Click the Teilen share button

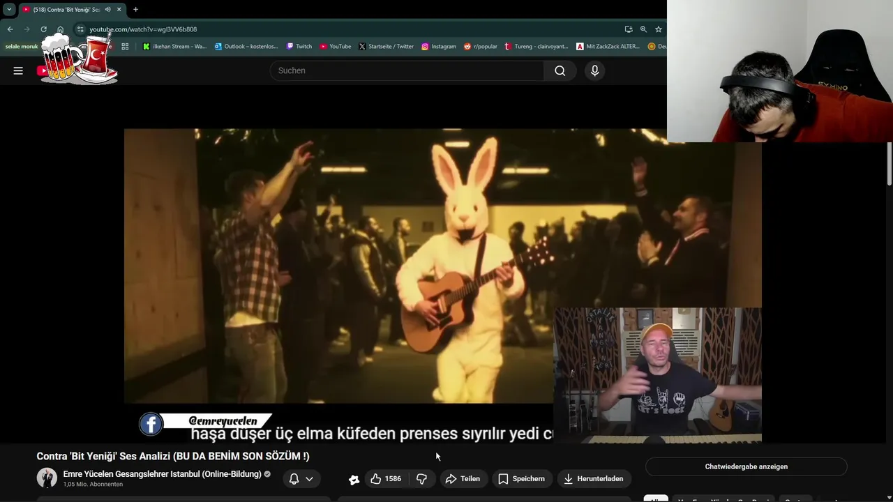pyautogui.click(x=463, y=479)
